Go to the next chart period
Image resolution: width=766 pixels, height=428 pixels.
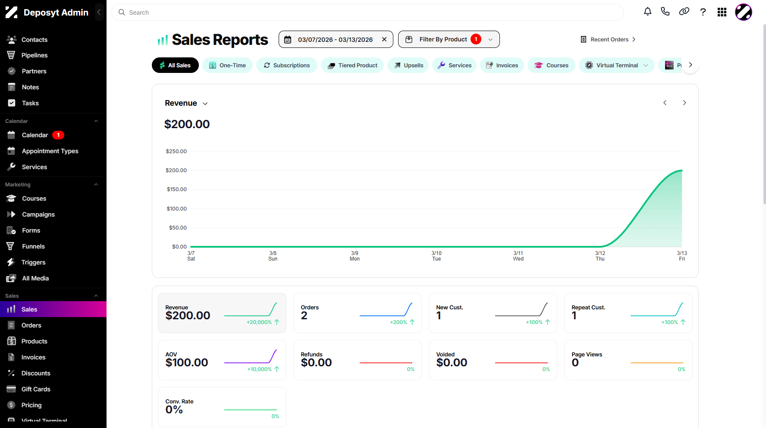click(684, 103)
